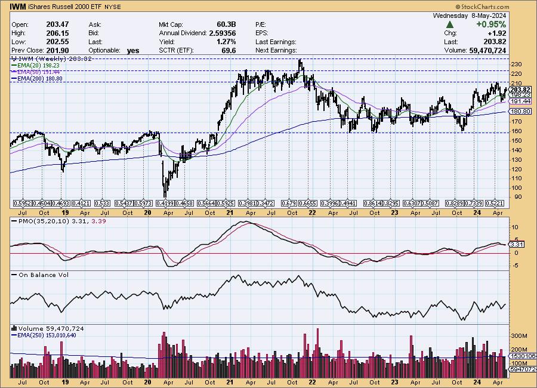Click the EMA(50) 191.44 legend entry
This screenshot has width=537, height=388.
point(35,72)
